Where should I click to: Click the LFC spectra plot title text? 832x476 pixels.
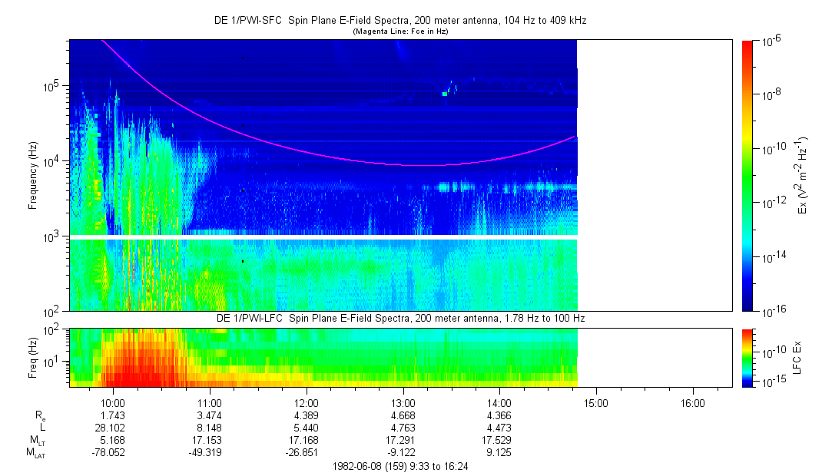click(x=400, y=318)
